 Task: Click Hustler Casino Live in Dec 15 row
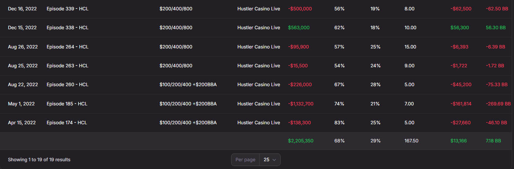pos(258,28)
